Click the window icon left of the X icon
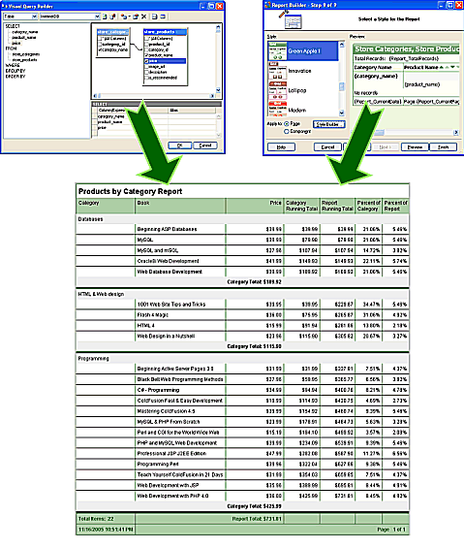Image resolution: width=464 pixels, height=549 pixels. pos(136,16)
